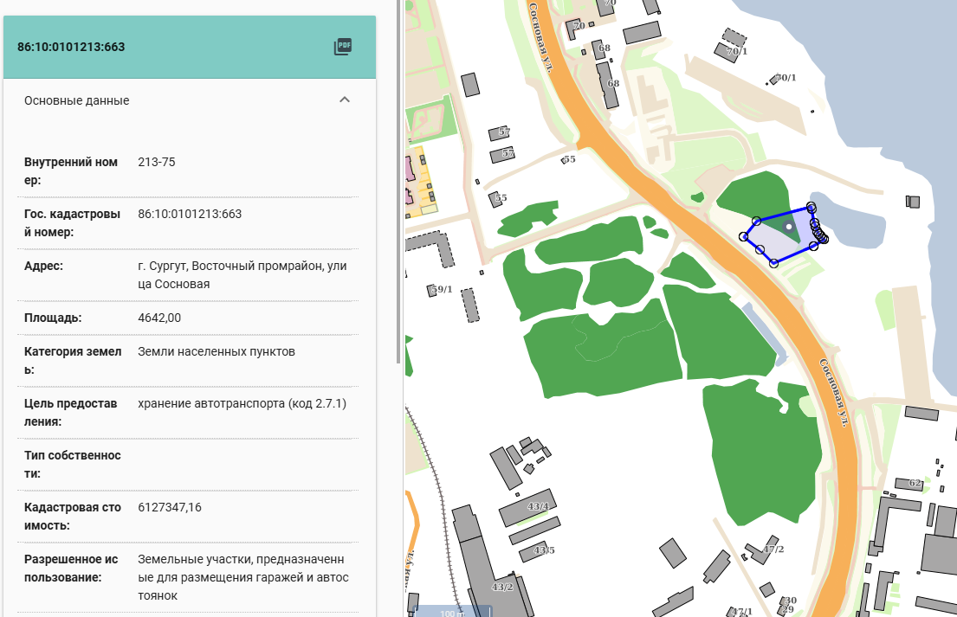The height and width of the screenshot is (617, 957).
Task: Collapse the Основные данные section
Action: [x=344, y=100]
